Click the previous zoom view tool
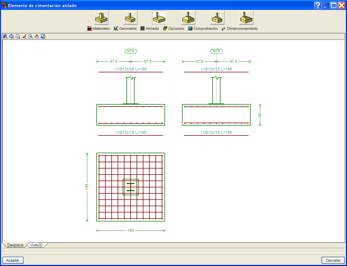The image size is (347, 266). click(5, 36)
